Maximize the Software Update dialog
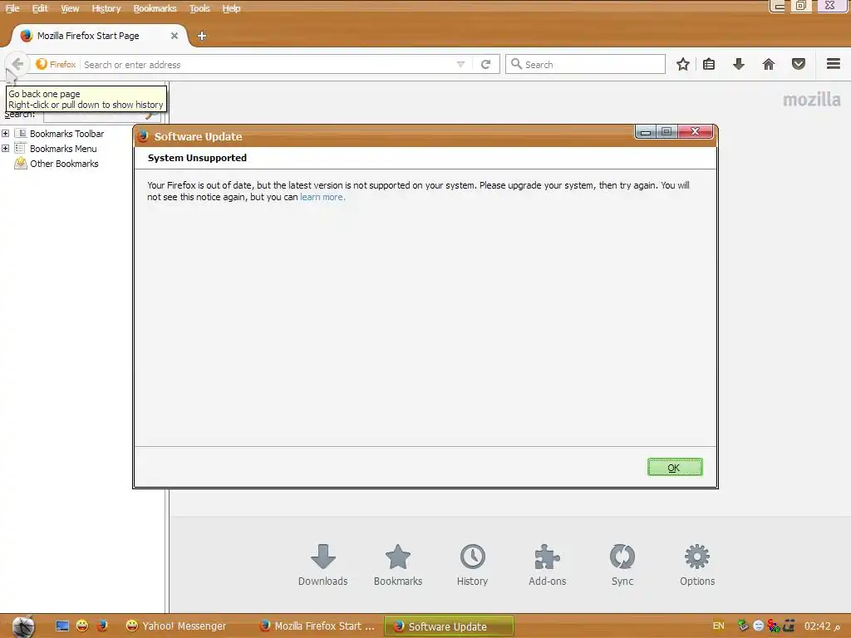 click(x=667, y=132)
